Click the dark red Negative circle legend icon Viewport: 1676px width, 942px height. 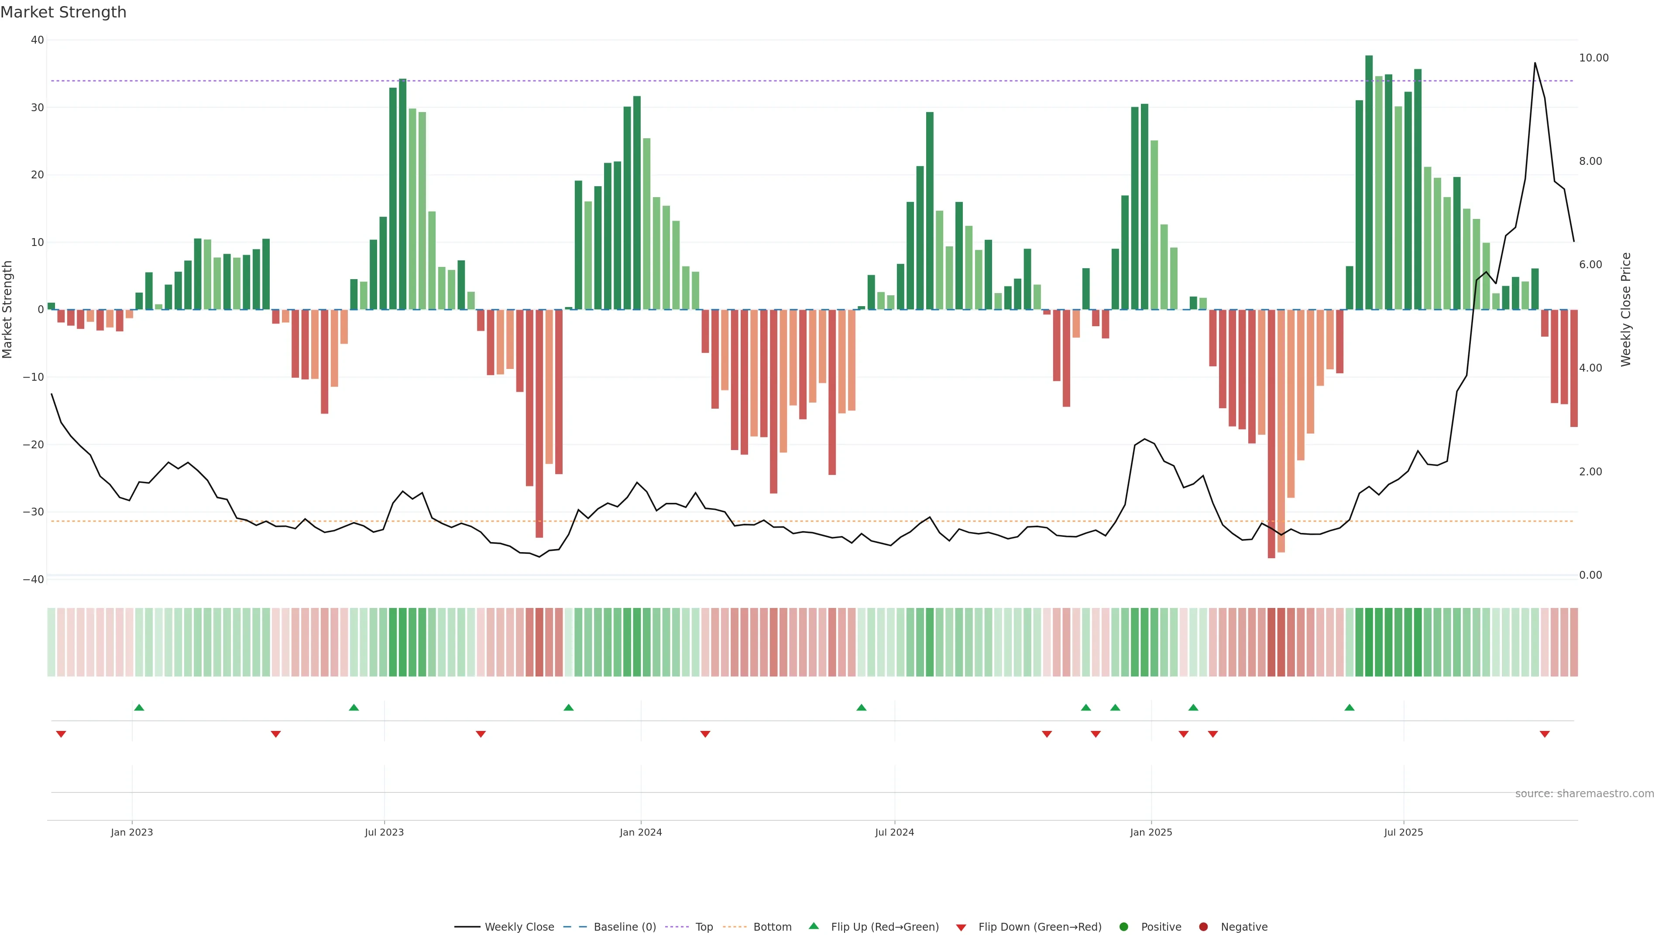click(1203, 926)
